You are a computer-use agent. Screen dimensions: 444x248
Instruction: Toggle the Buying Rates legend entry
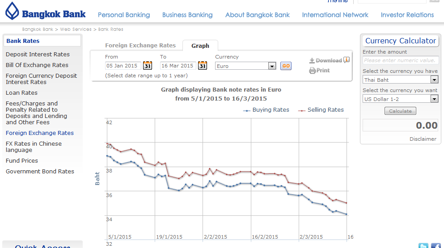point(266,110)
